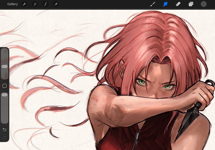215x150 pixels.
Task: Open the Adjustments magic wand menu
Action: pos(35,4)
